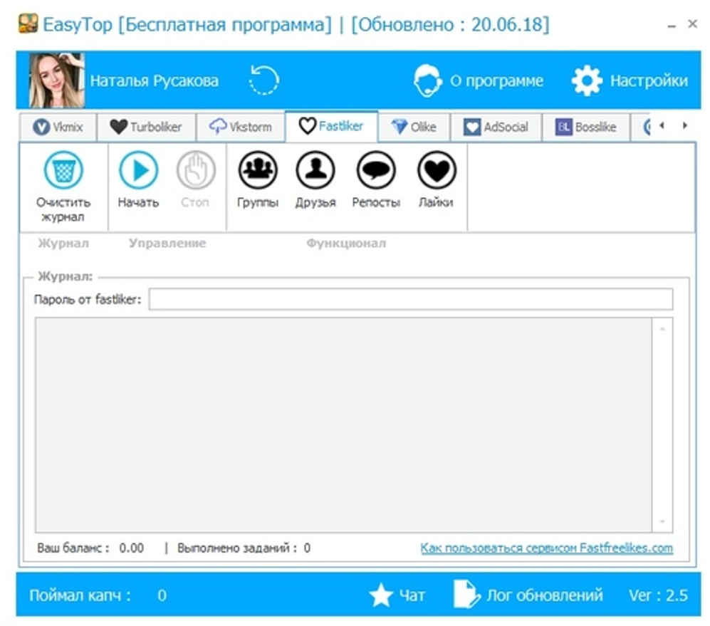Screen dimensions: 710x626
Task: Minimize the EasyTop window
Action: 672,26
